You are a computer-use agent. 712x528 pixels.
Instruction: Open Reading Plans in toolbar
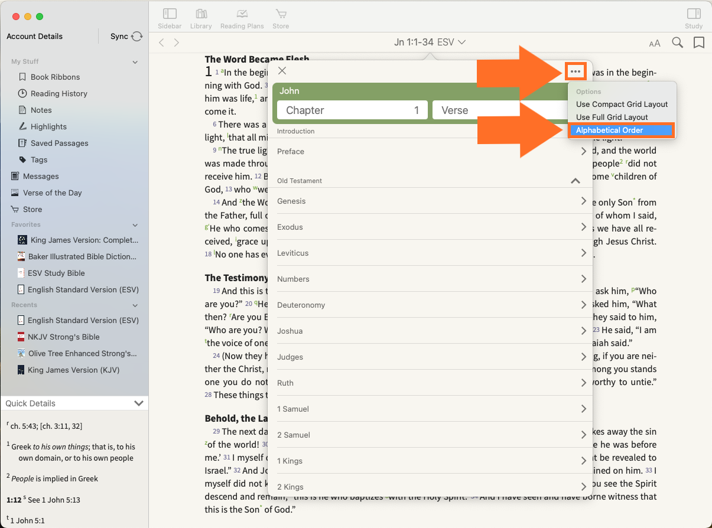point(242,18)
